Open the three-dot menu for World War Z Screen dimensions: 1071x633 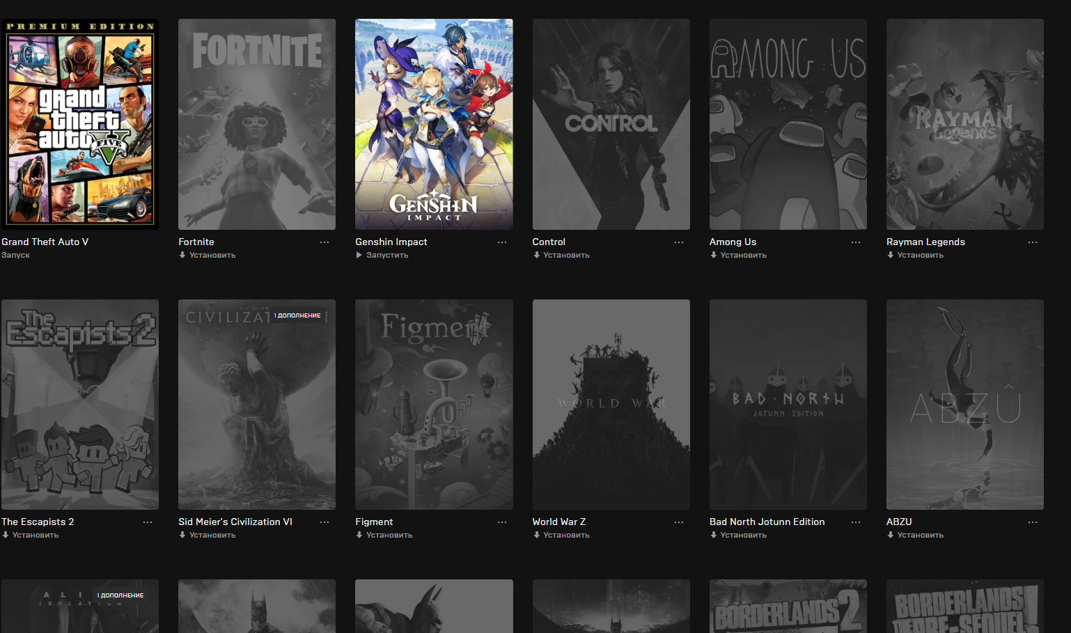pos(679,522)
